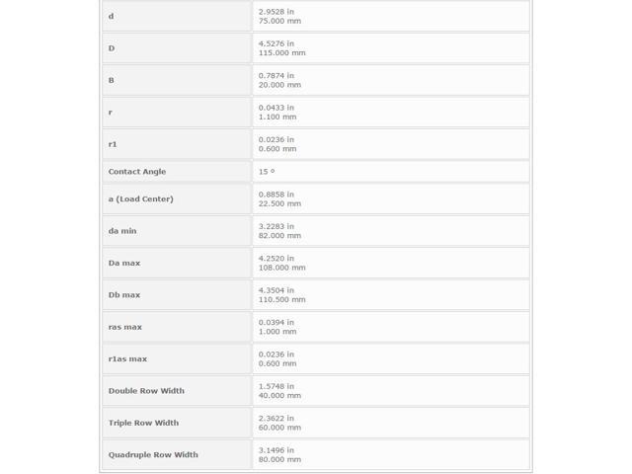
Task: Select the Double Row Width label
Action: (x=146, y=391)
